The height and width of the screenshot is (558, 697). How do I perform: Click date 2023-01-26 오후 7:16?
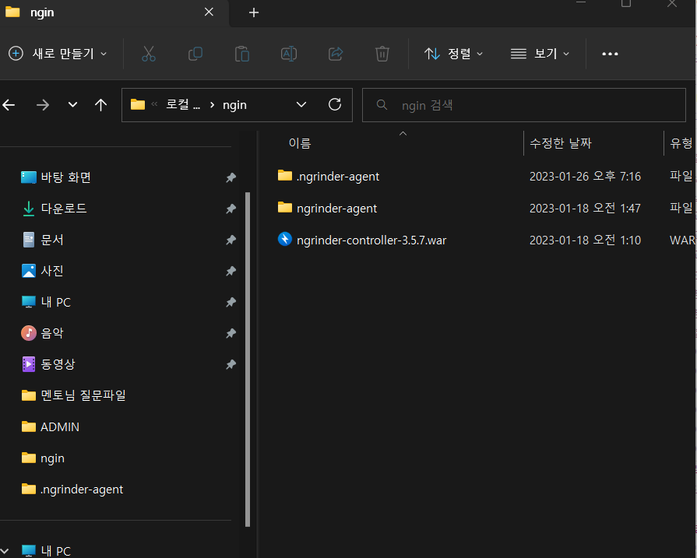(585, 177)
